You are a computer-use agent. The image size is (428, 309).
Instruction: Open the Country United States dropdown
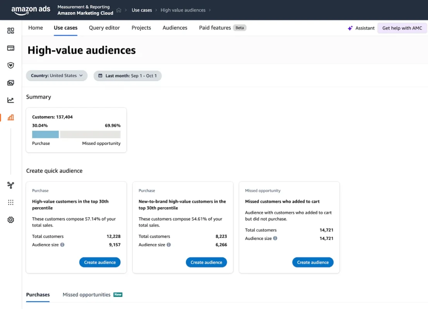click(x=56, y=76)
